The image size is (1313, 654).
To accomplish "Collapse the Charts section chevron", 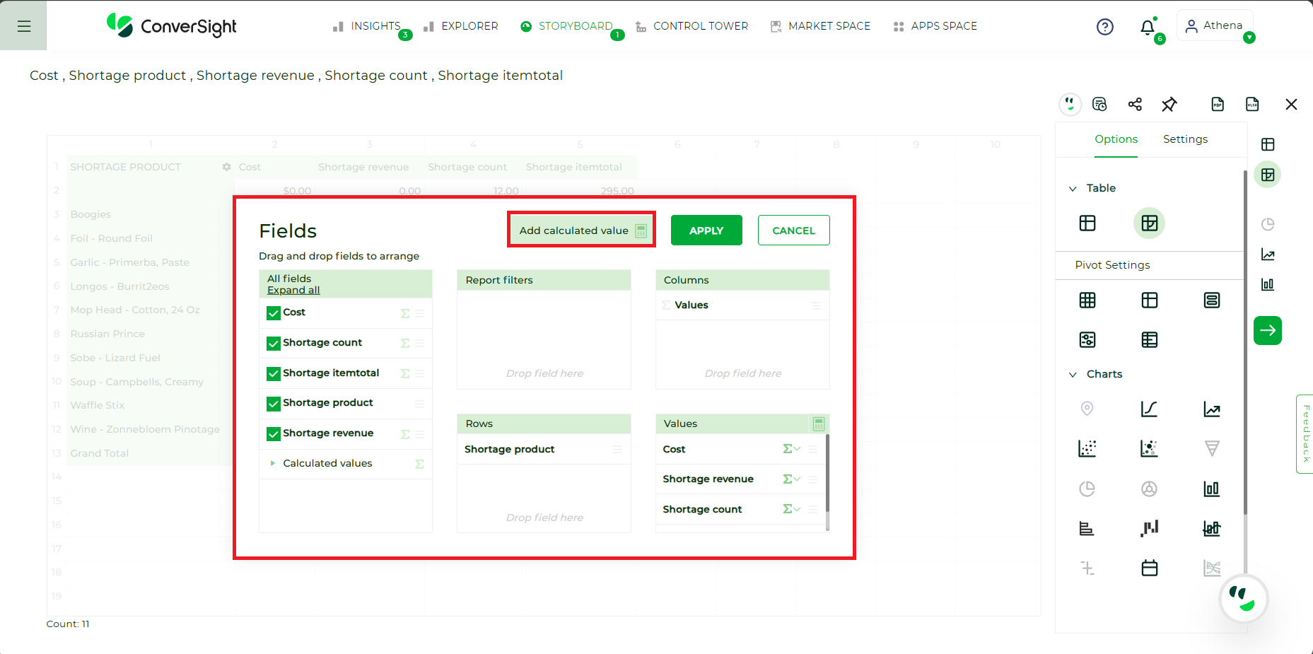I will pyautogui.click(x=1073, y=375).
